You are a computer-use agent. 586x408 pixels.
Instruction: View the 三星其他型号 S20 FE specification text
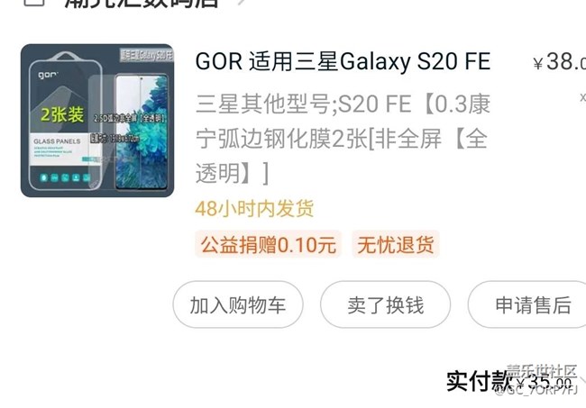(x=343, y=139)
